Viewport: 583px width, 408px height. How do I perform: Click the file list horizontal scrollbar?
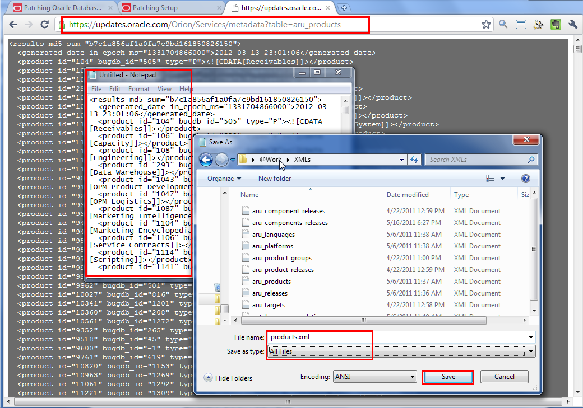coord(363,320)
